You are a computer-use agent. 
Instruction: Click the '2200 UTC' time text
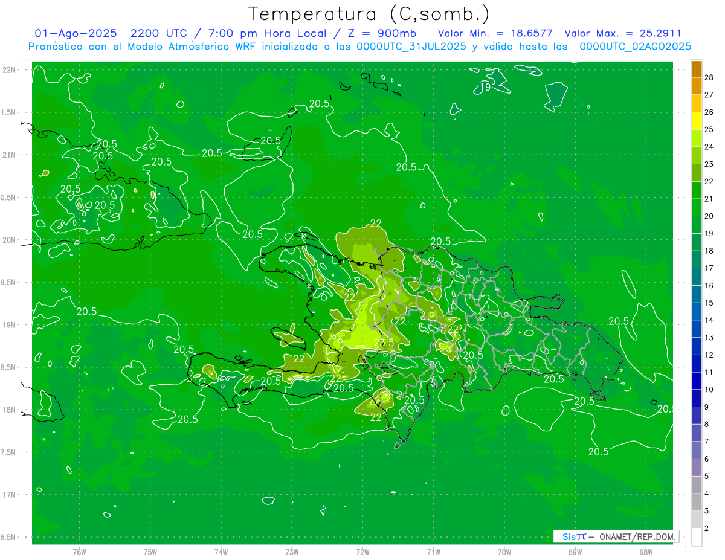coord(161,34)
